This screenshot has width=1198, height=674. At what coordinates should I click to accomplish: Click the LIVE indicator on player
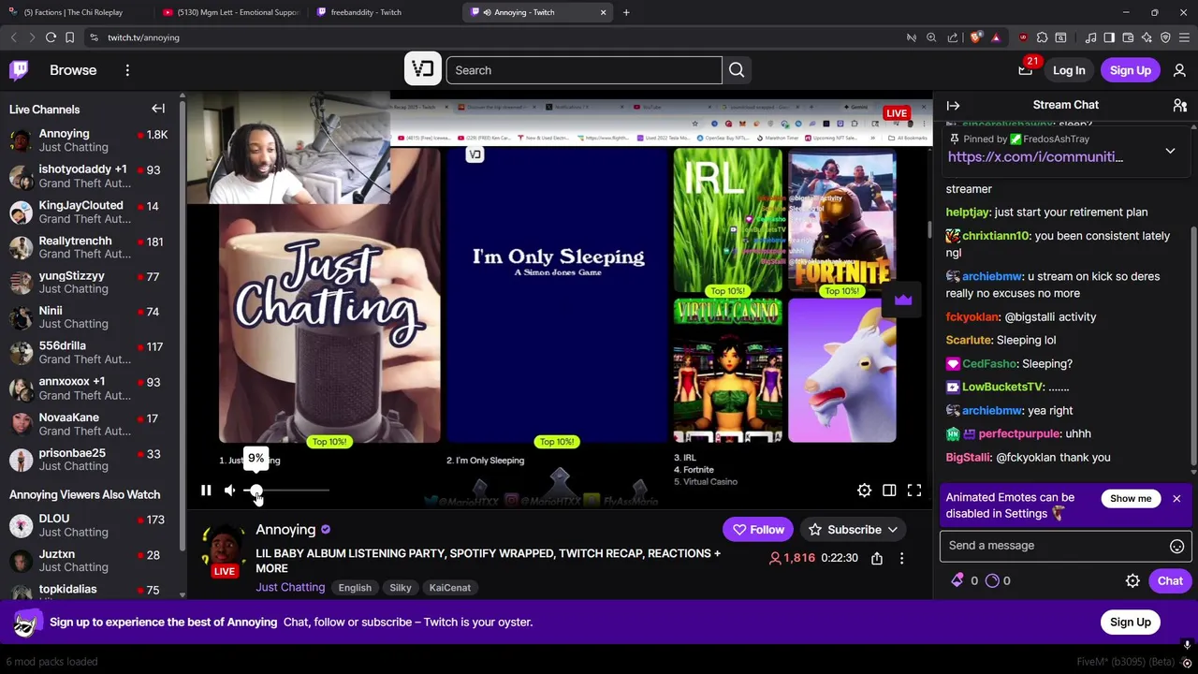coord(896,113)
